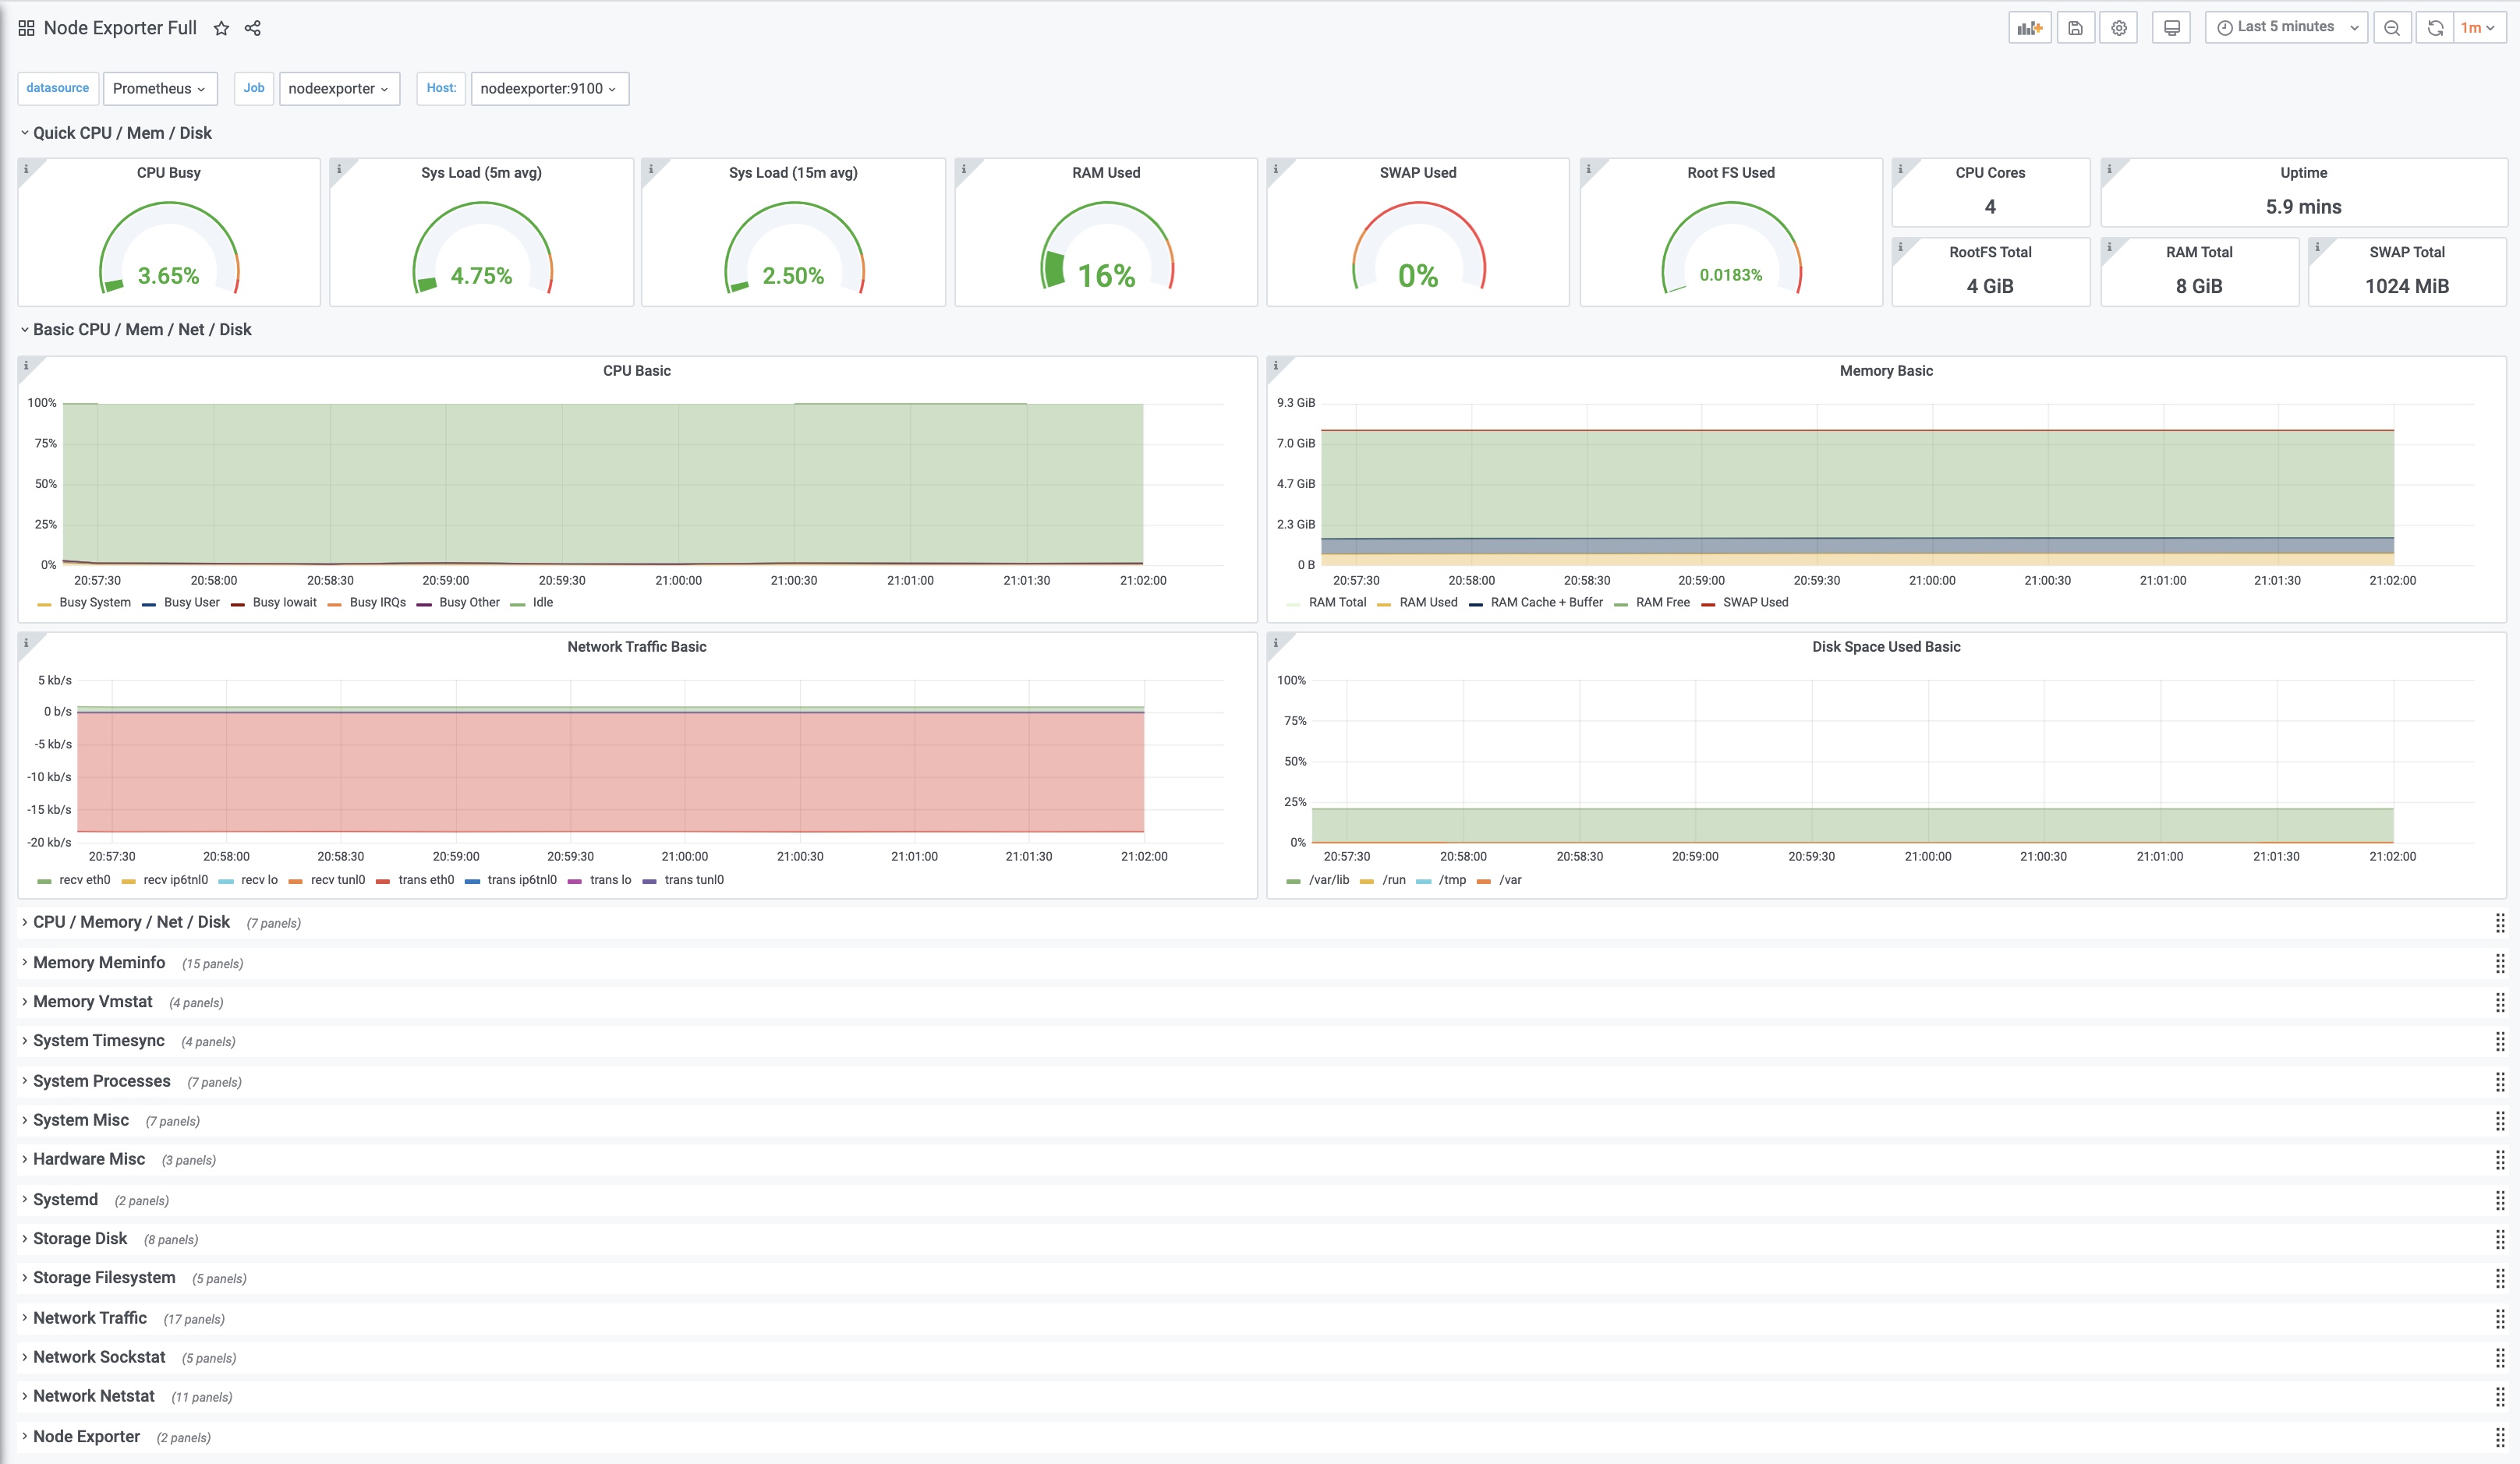The height and width of the screenshot is (1464, 2520).
Task: Open the Host nodeexporter:9100 dropdown
Action: (x=548, y=89)
